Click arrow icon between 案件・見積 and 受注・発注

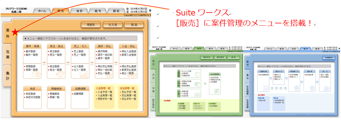(44, 62)
